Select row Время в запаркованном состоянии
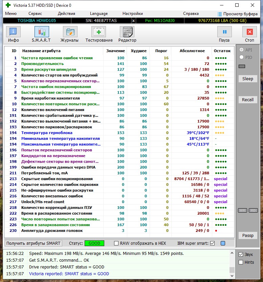 click(119, 225)
